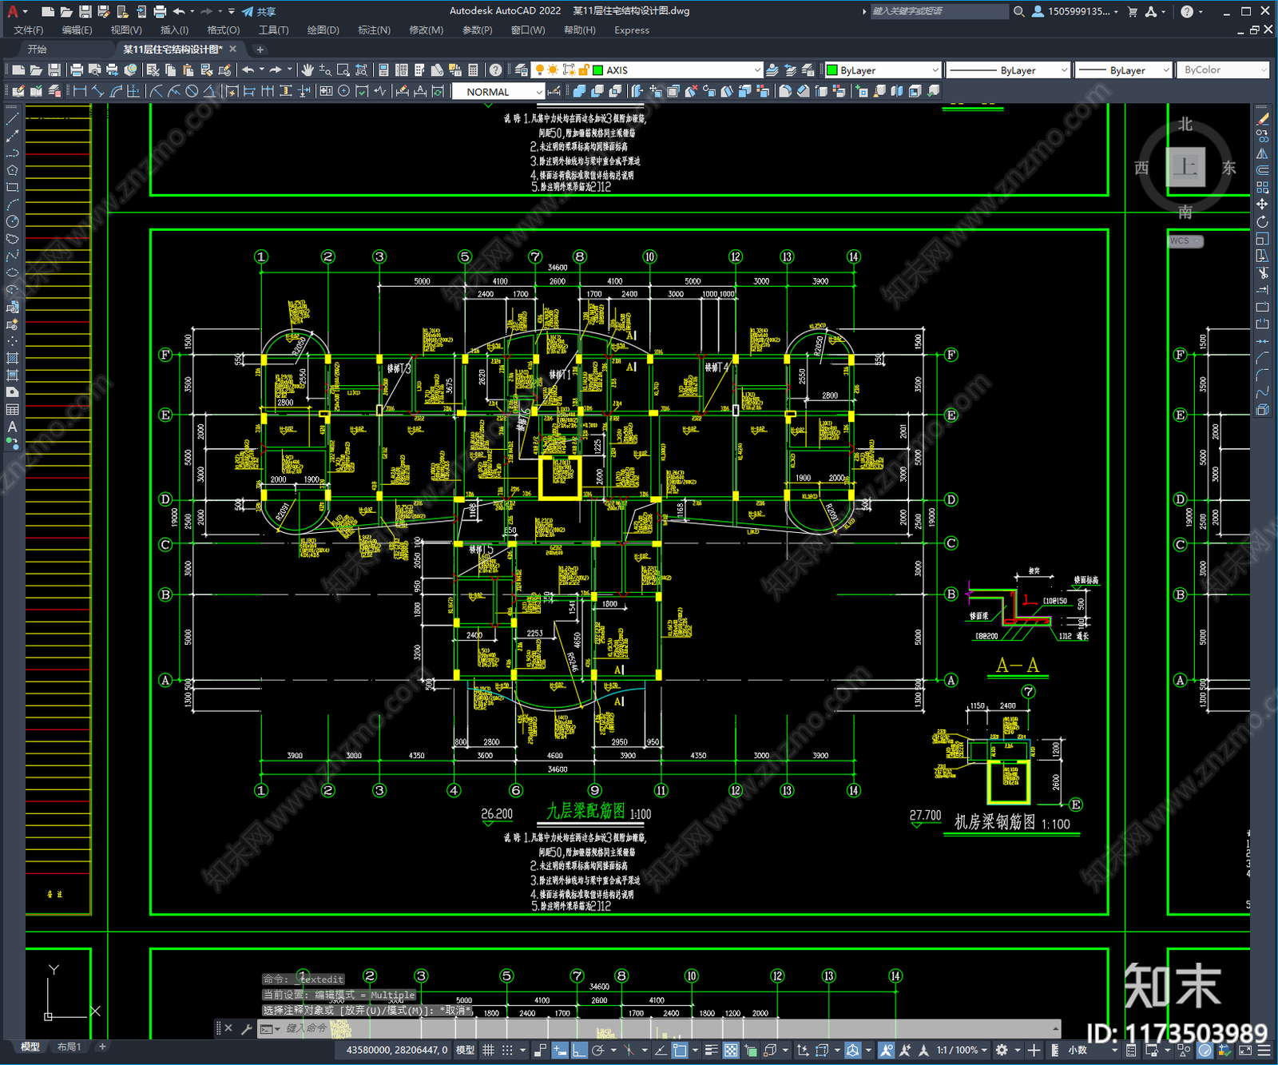Toggle ortho mode in status bar
This screenshot has height=1065, width=1278.
579,1050
